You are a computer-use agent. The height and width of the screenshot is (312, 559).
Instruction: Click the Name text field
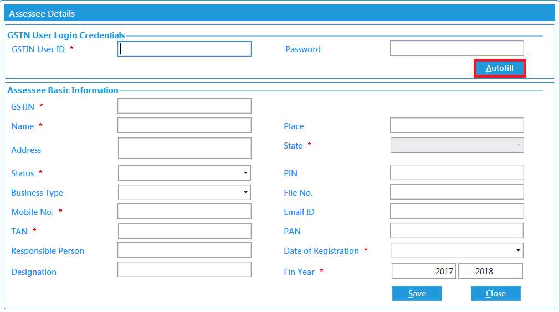(x=184, y=125)
